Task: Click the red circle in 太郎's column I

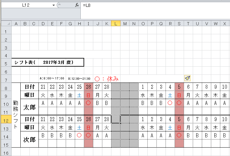Action: coord(88,103)
